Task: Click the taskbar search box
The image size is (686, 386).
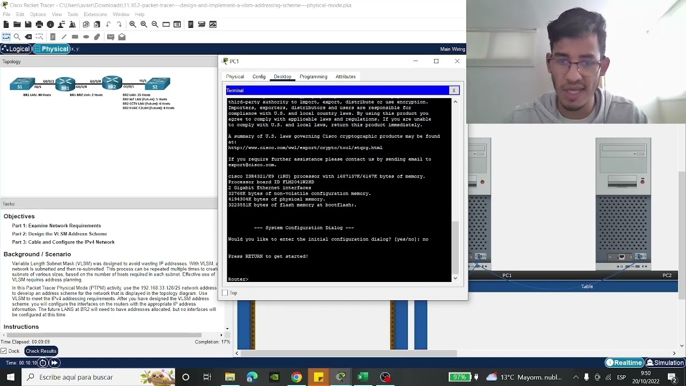Action: pos(99,377)
